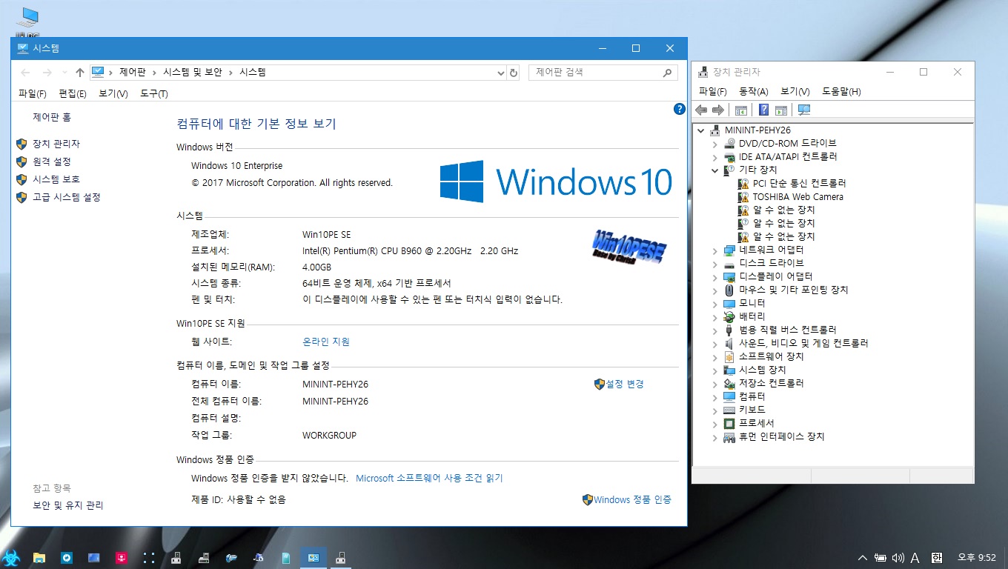Click the up arrow in System window navigation
1008x569 pixels.
(x=80, y=73)
